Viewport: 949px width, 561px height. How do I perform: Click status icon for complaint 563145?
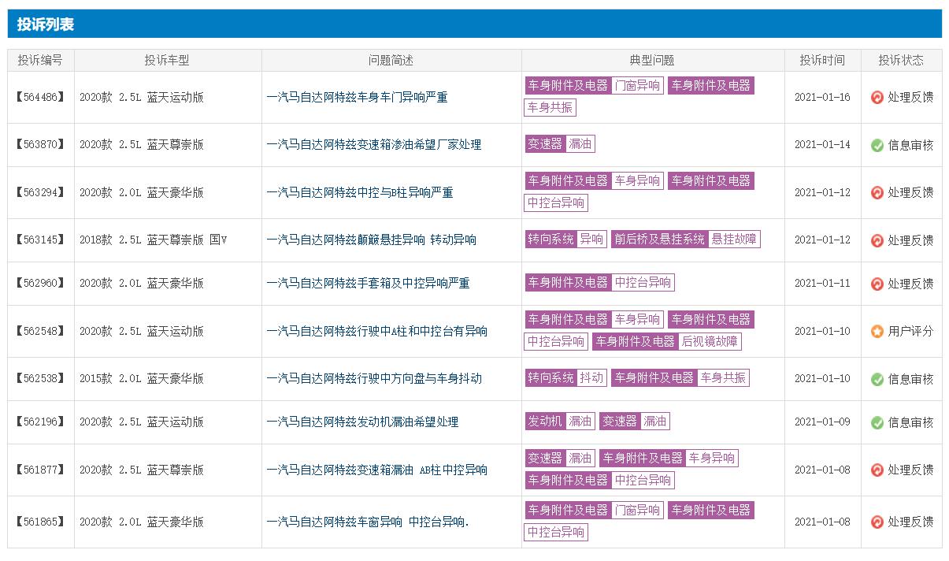pyautogui.click(x=877, y=240)
